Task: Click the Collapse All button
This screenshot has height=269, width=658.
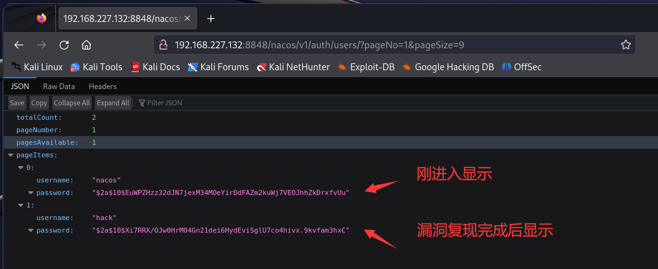Action: [72, 103]
